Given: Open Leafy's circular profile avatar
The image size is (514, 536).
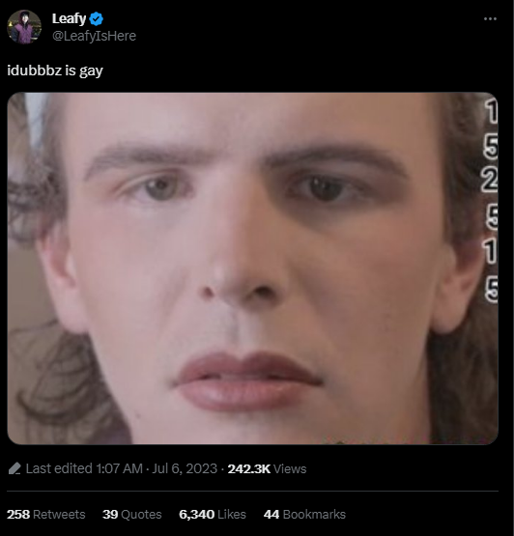Looking at the screenshot, I should pyautogui.click(x=24, y=27).
